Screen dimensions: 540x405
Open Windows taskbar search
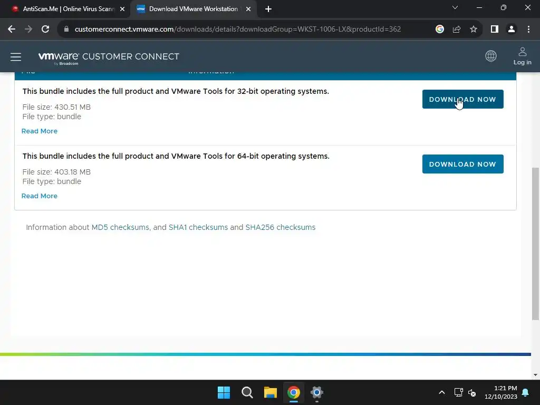point(247,392)
